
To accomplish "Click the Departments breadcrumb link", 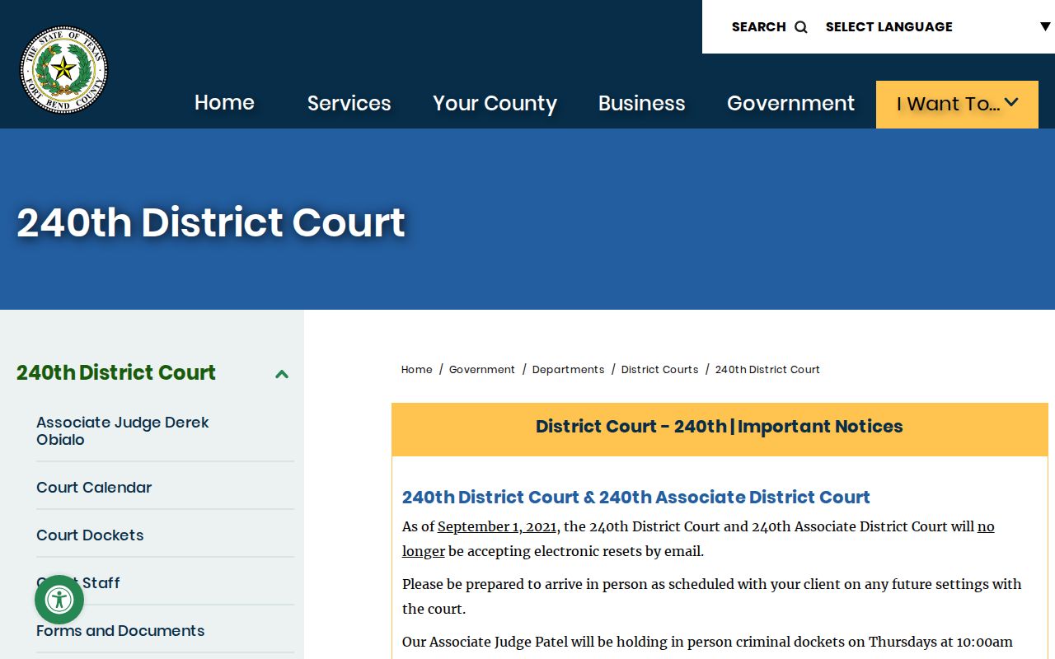I will pyautogui.click(x=569, y=370).
